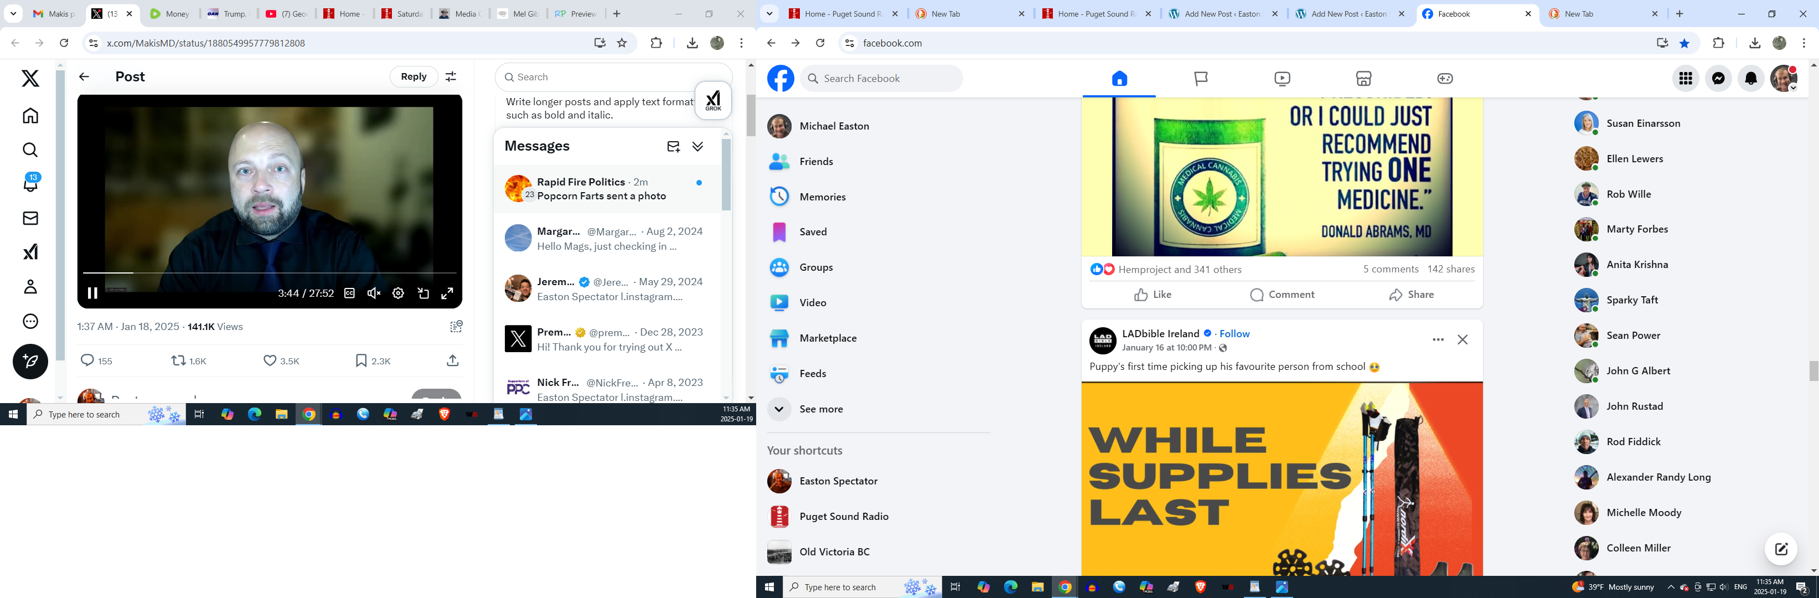Open Facebook Messenger icon
The width and height of the screenshot is (1819, 598).
tap(1718, 79)
